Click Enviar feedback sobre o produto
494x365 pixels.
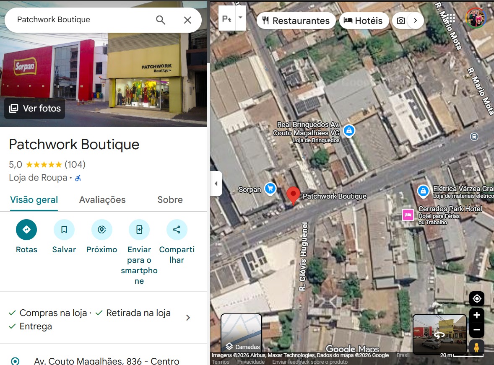[x=310, y=362]
